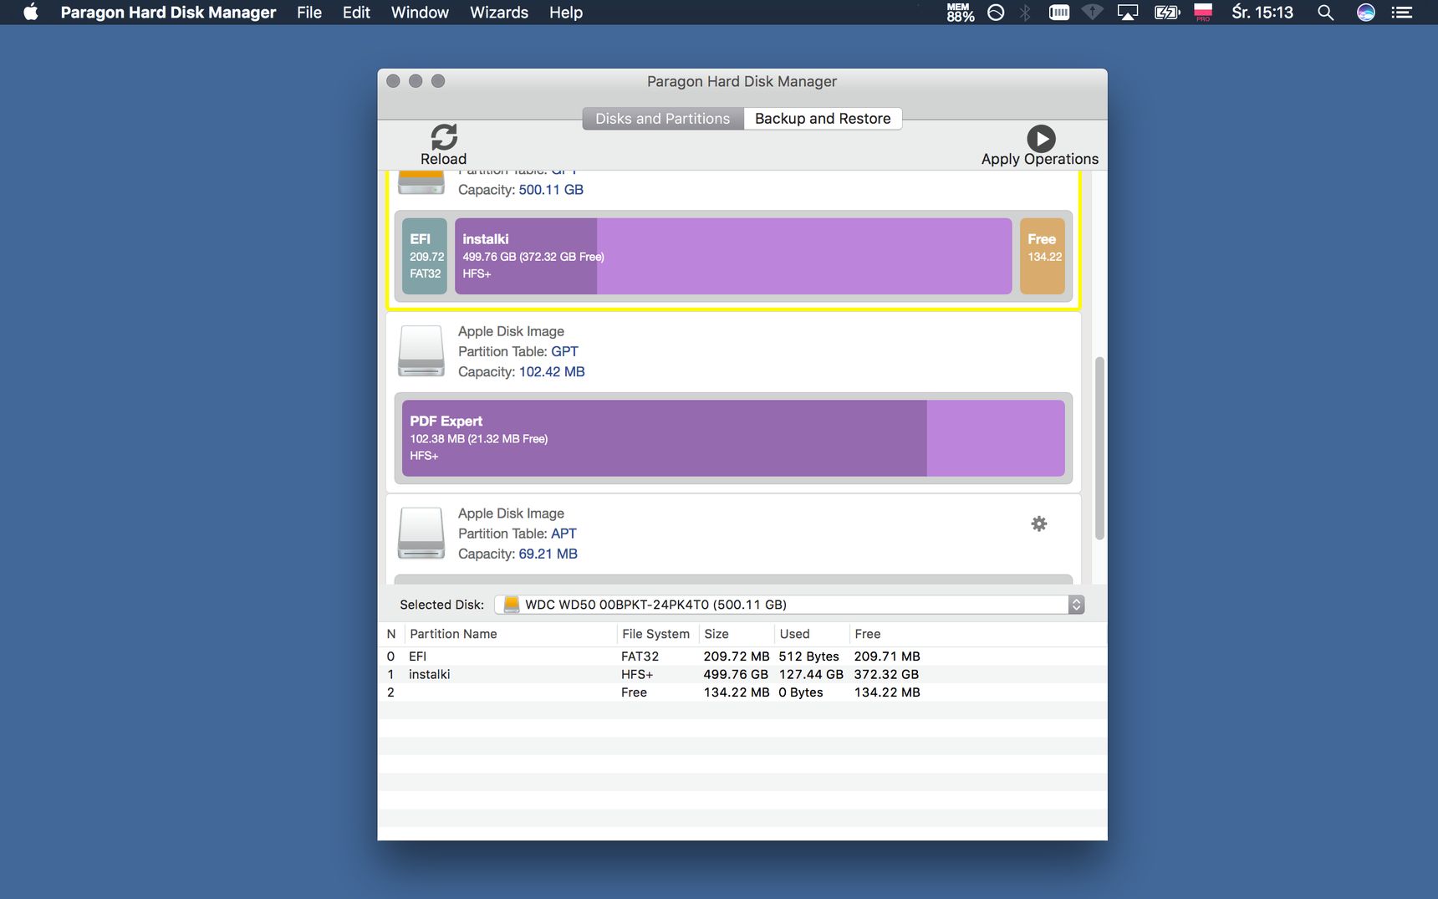Click the Apply Operations play icon

click(1041, 138)
